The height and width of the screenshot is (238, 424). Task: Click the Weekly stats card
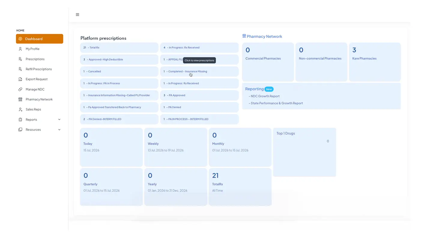pyautogui.click(x=176, y=147)
